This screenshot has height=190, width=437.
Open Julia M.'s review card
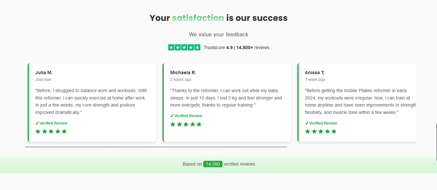coord(92,102)
